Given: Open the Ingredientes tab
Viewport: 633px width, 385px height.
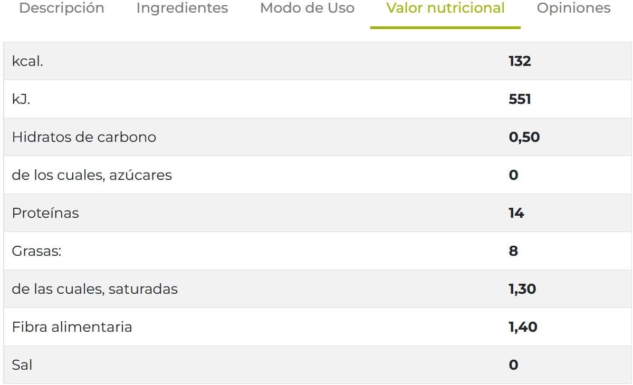Looking at the screenshot, I should pyautogui.click(x=181, y=8).
